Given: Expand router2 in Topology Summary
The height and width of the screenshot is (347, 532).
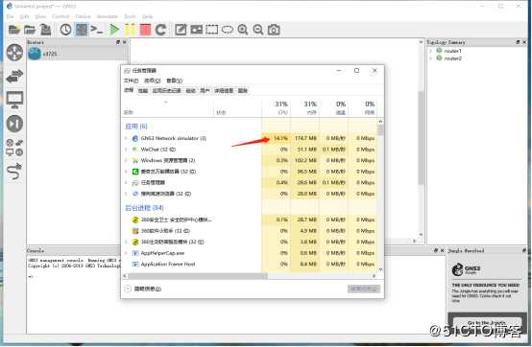Looking at the screenshot, I should [430, 58].
